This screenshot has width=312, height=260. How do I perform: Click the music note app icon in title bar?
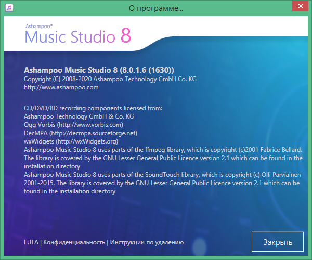(x=9, y=8)
